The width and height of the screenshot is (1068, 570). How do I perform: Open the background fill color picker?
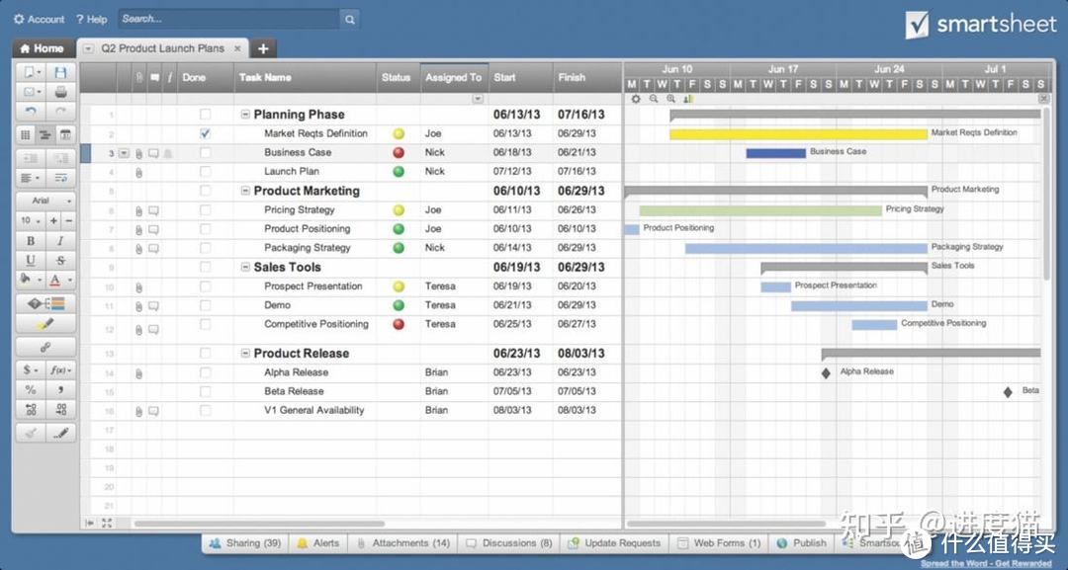pos(30,279)
